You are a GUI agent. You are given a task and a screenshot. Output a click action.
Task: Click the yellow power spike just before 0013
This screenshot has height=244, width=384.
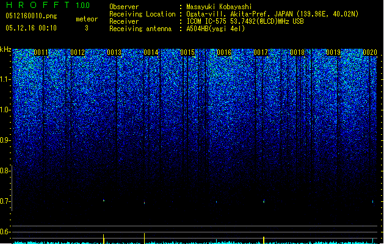[104, 239]
